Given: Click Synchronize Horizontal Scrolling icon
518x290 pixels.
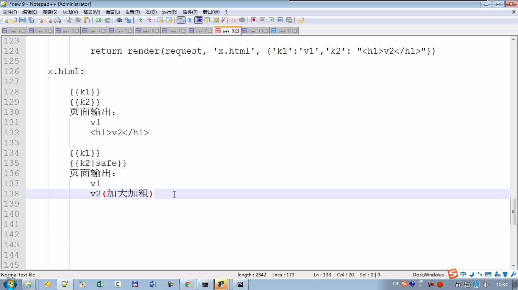Looking at the screenshot, I should point(169,20).
